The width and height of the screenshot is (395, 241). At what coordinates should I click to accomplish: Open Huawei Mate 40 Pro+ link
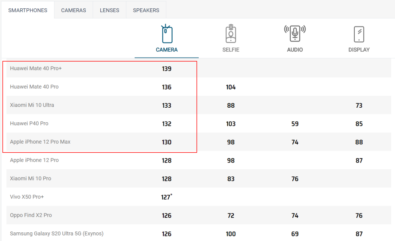[36, 68]
